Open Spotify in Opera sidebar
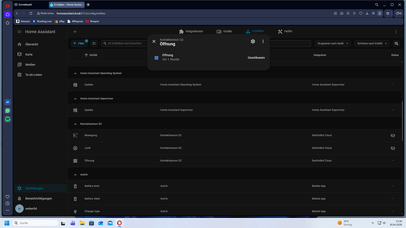This screenshot has width=406, height=228. click(x=8, y=119)
